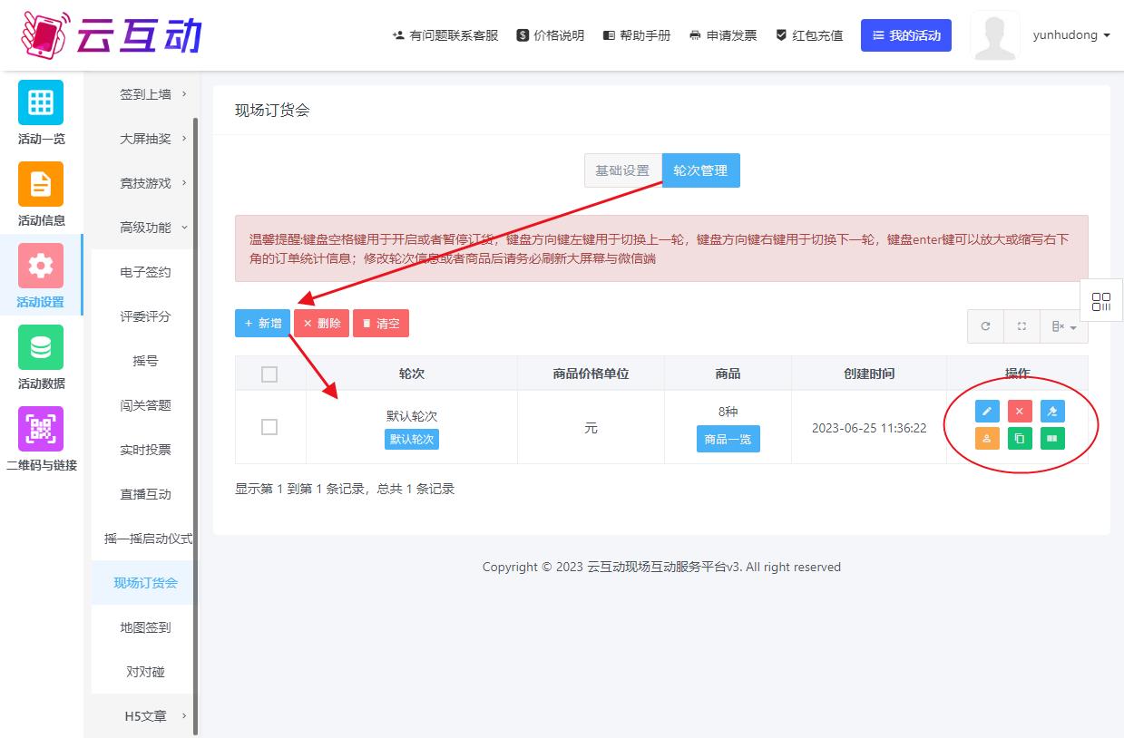
Task: Open 闯关答题 in the submenu
Action: point(145,405)
